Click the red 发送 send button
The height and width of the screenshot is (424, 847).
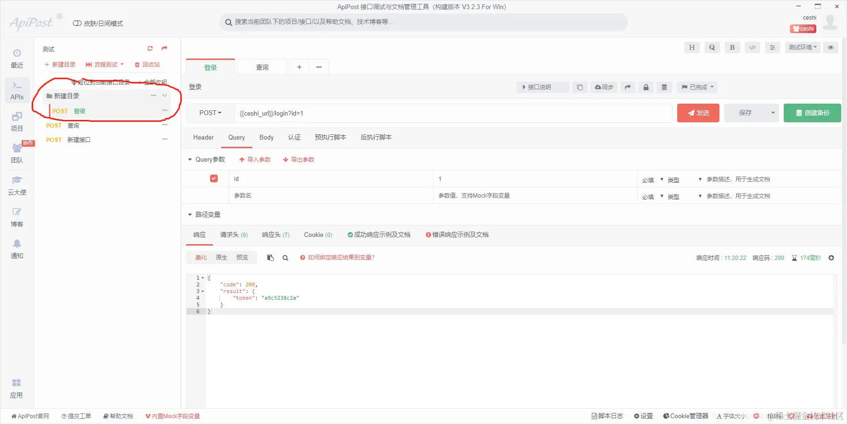click(698, 113)
